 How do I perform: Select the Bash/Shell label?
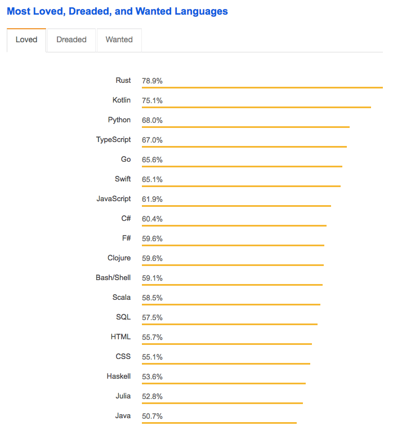coord(113,278)
